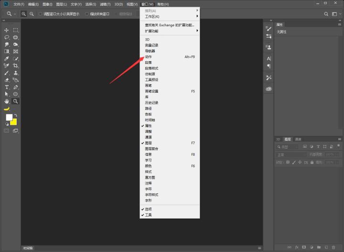This screenshot has width=344, height=252.
Task: Open the collapsed Paragraph panel icon
Action: [x=269, y=66]
